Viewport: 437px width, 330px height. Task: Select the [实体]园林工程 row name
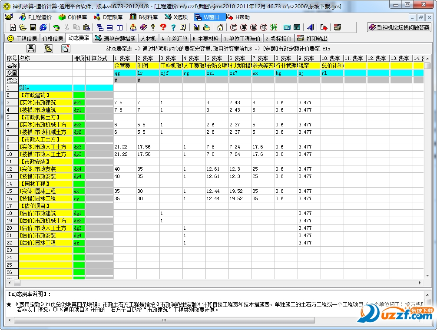46,191
